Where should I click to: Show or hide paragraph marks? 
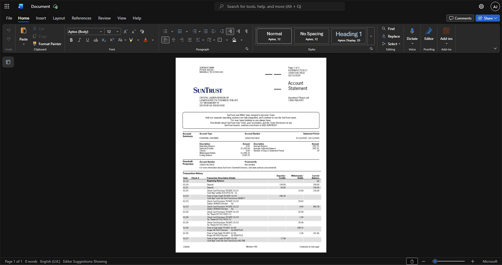coord(246,32)
